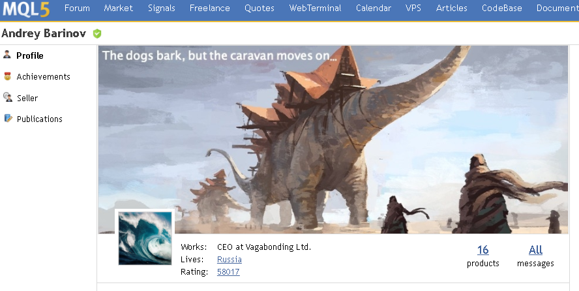Open the Signals section

[x=161, y=8]
